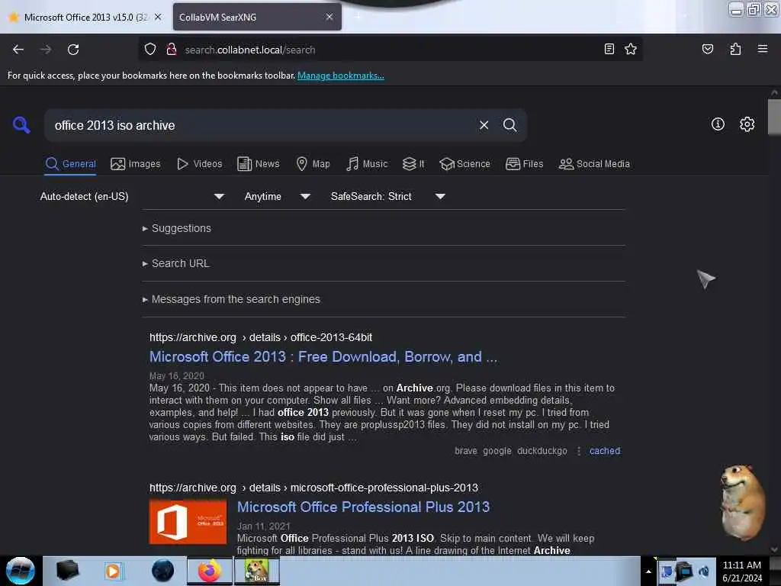
Task: Click the insecure connection padlock icon
Action: coord(172,50)
